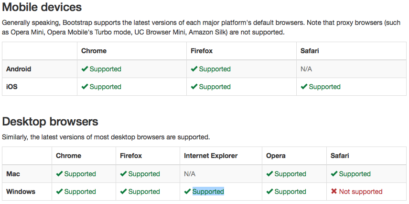Click the checkmark icon for Mac Safari

(334, 174)
